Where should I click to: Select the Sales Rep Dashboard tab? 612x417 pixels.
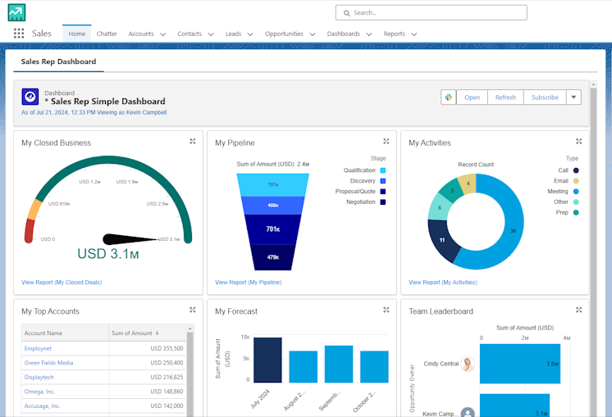coord(58,61)
